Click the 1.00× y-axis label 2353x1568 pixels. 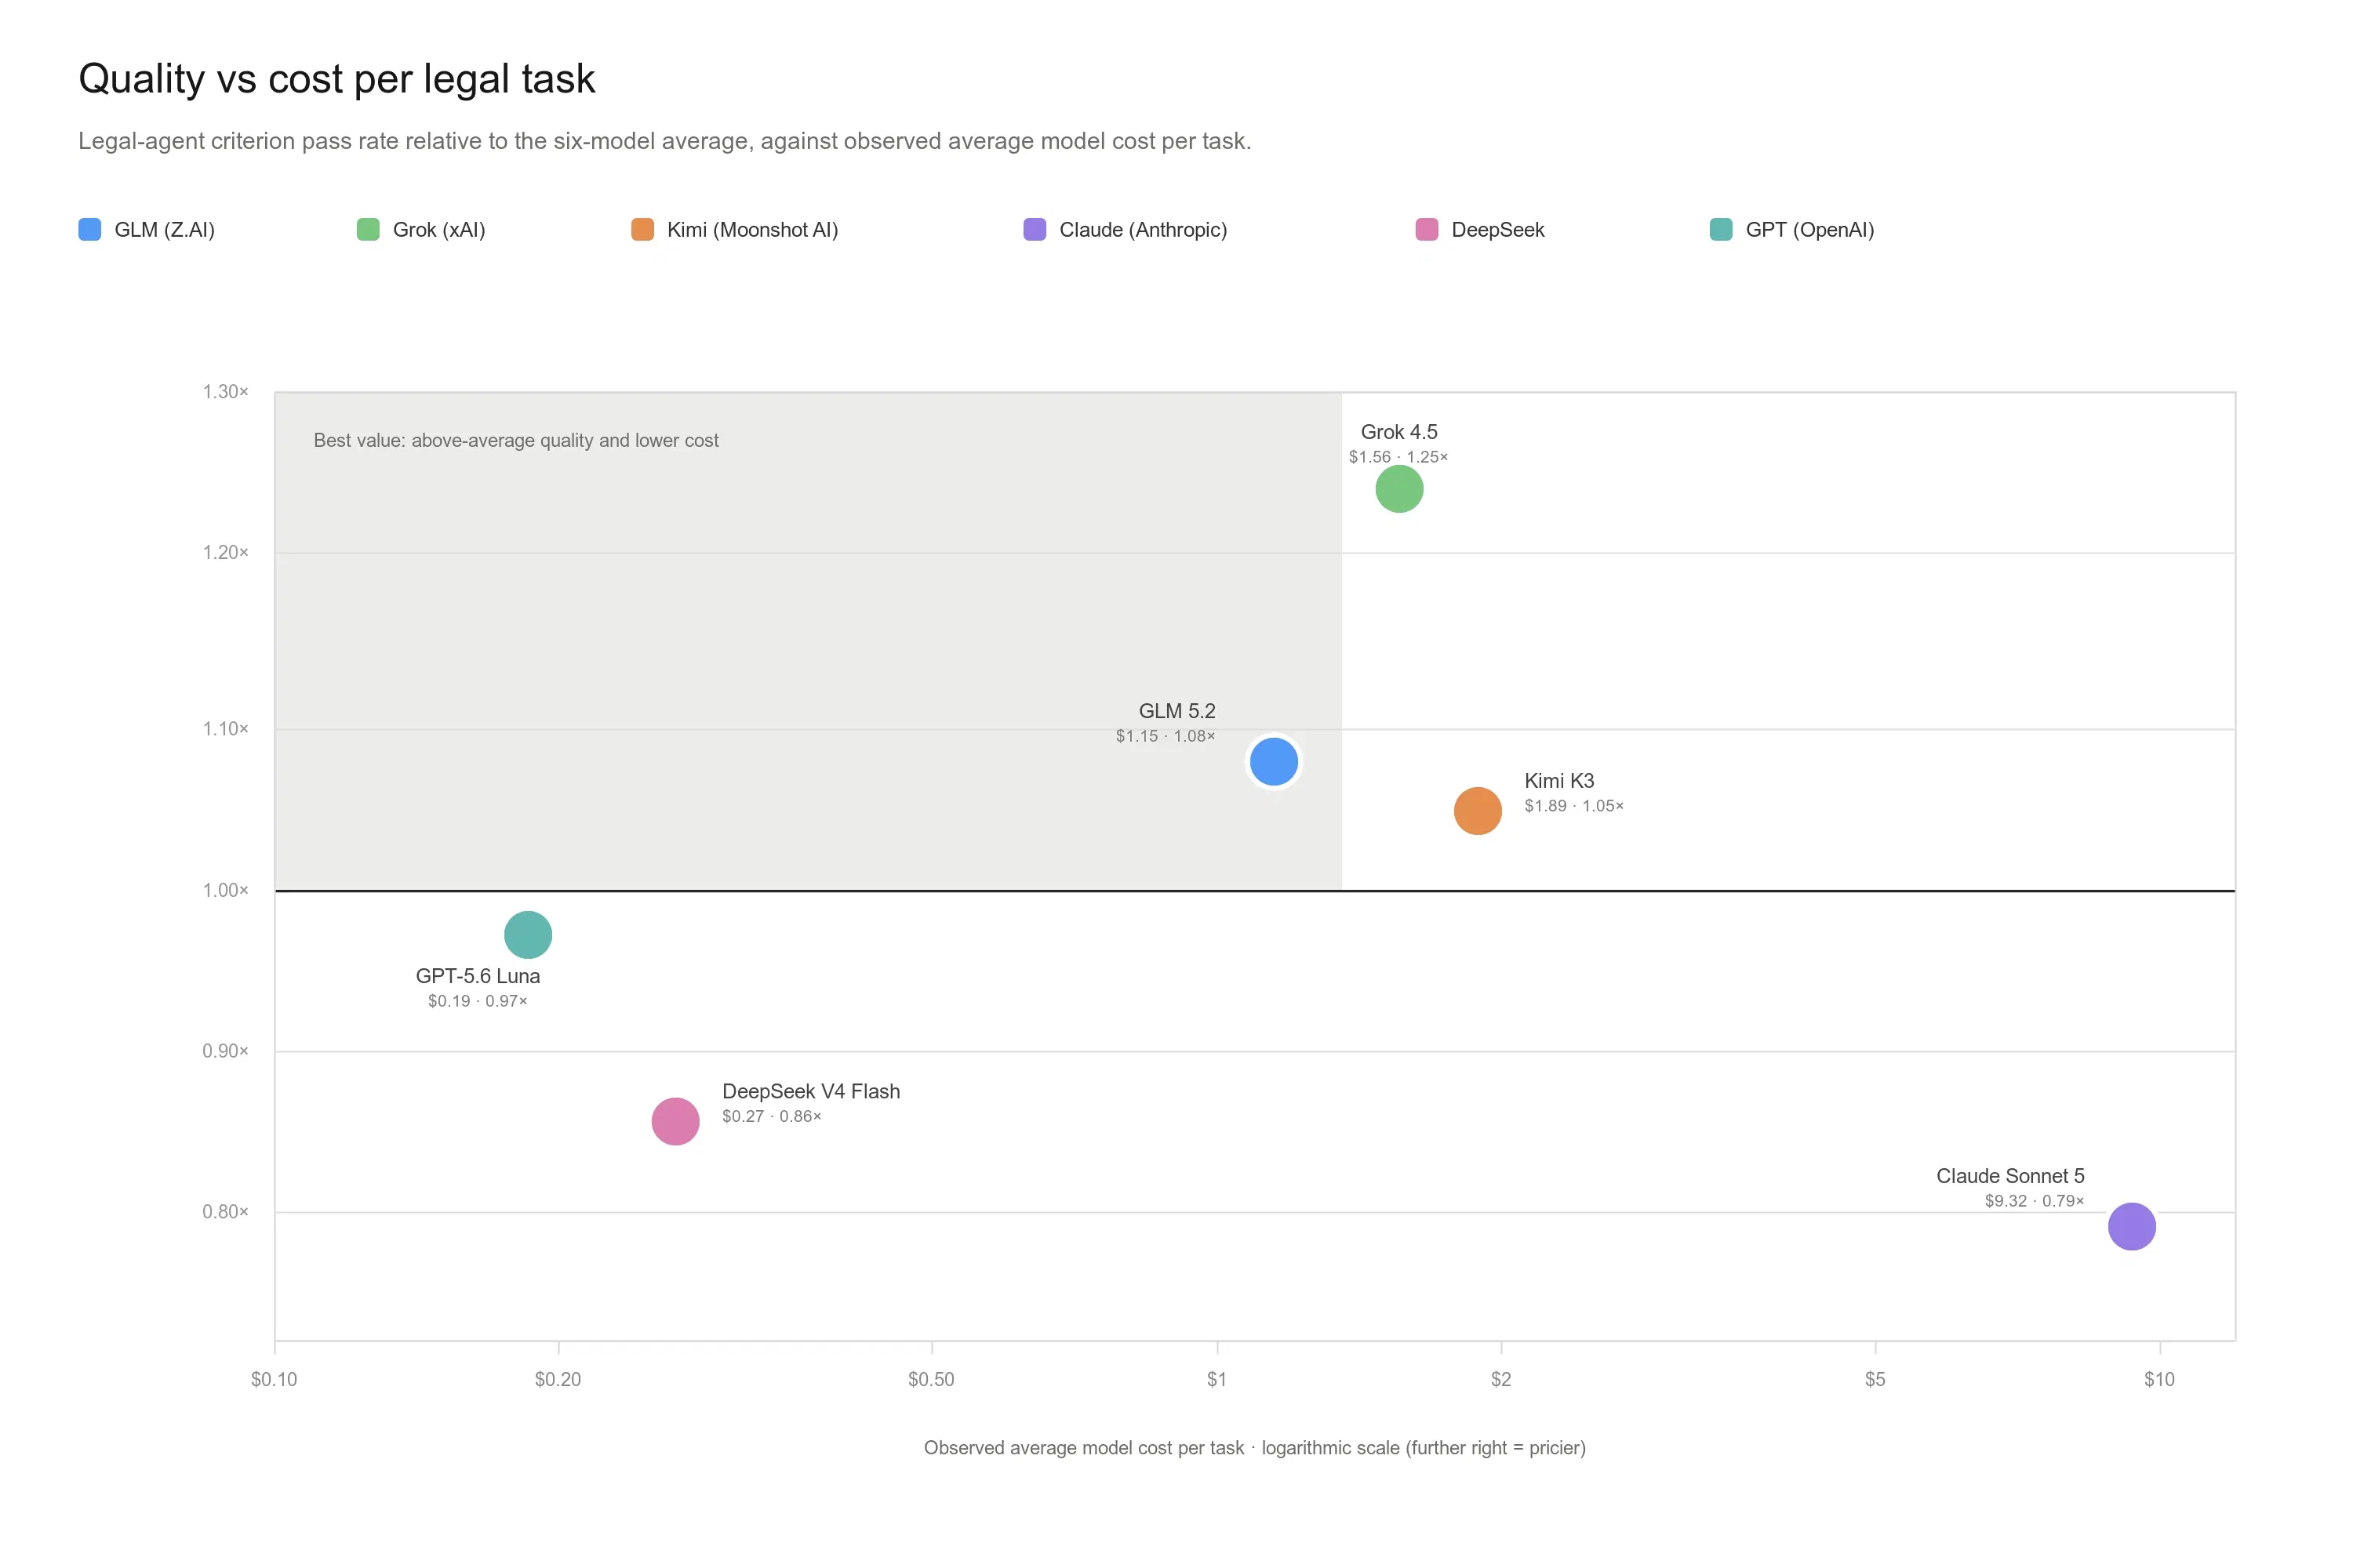pyautogui.click(x=225, y=890)
